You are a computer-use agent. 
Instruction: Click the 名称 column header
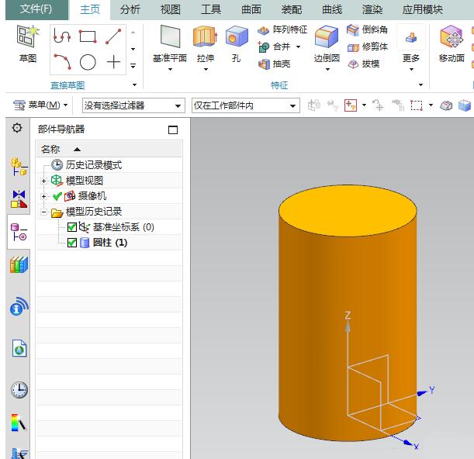tap(51, 149)
